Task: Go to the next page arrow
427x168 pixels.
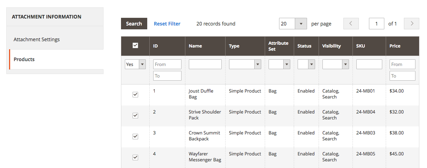Action: pos(412,24)
